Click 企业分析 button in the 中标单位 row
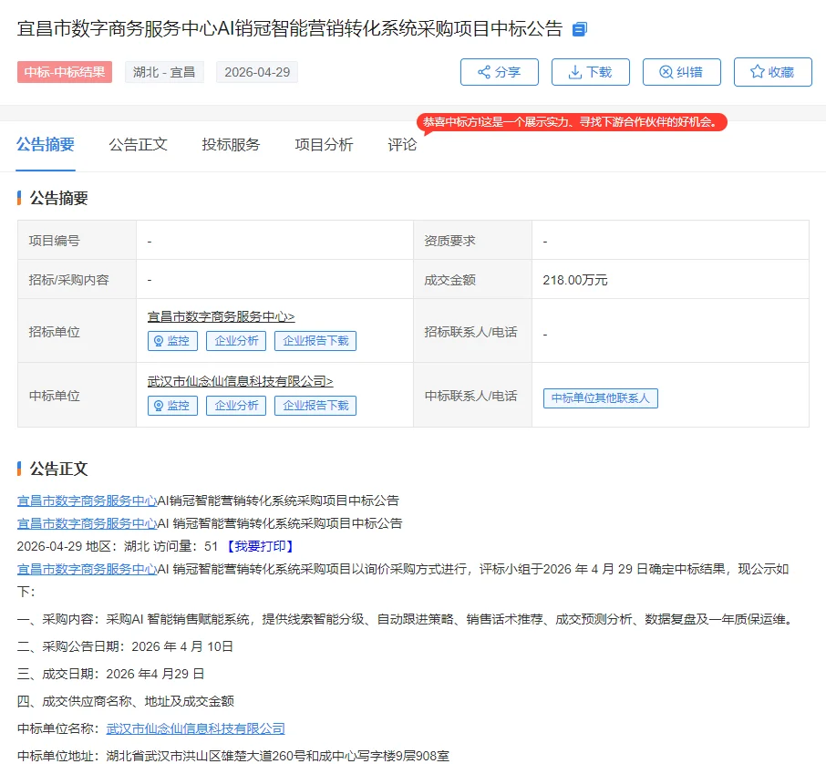The image size is (826, 764). pos(236,406)
